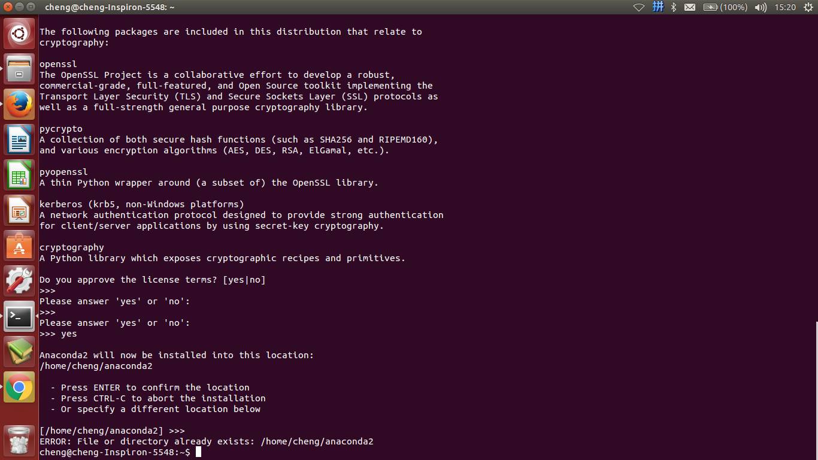Open the mail messaging indicator
This screenshot has width=818, height=460.
690,7
